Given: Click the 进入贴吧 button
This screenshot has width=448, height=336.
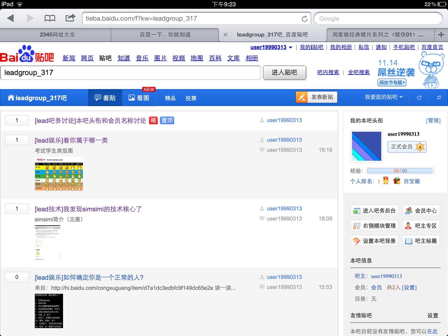Looking at the screenshot, I should (x=284, y=73).
